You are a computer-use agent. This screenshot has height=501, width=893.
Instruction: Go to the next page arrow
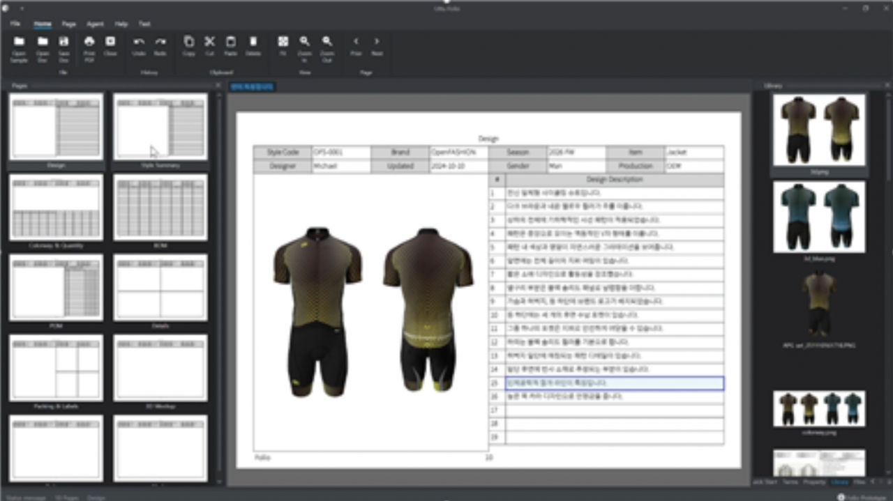(x=377, y=43)
